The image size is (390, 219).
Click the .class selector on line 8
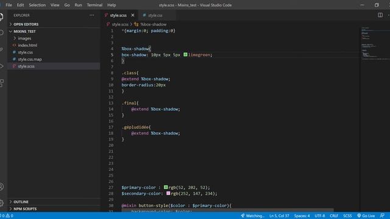129,73
